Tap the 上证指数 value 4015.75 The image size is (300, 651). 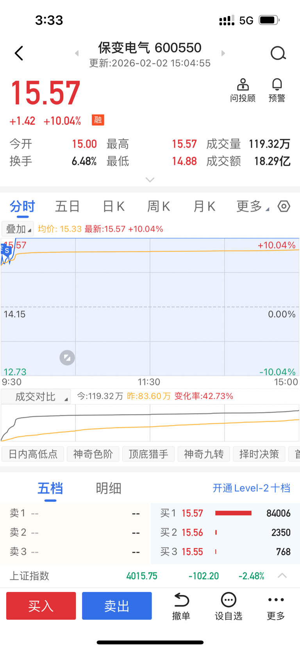[x=142, y=576]
